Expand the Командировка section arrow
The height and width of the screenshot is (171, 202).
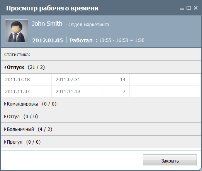[5, 104]
